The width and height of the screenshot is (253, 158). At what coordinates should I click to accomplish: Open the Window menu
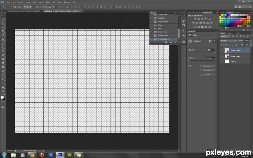point(67,2)
